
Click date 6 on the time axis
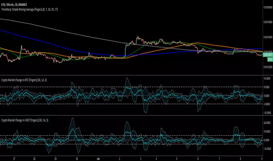point(198,159)
